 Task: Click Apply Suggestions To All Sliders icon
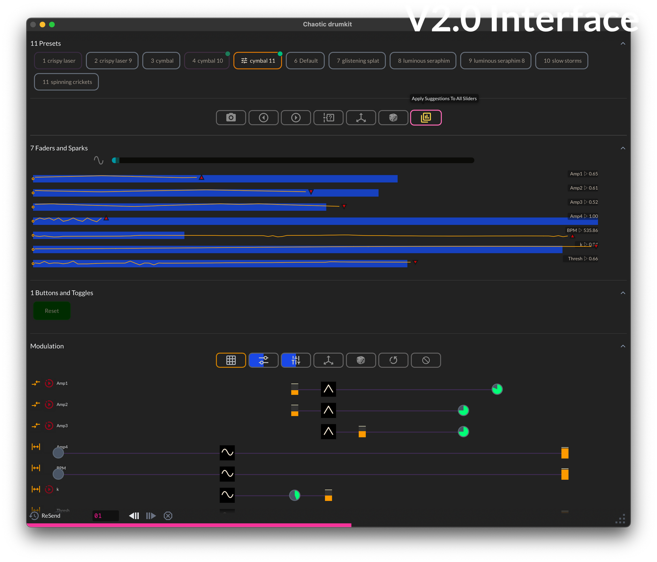(x=426, y=118)
